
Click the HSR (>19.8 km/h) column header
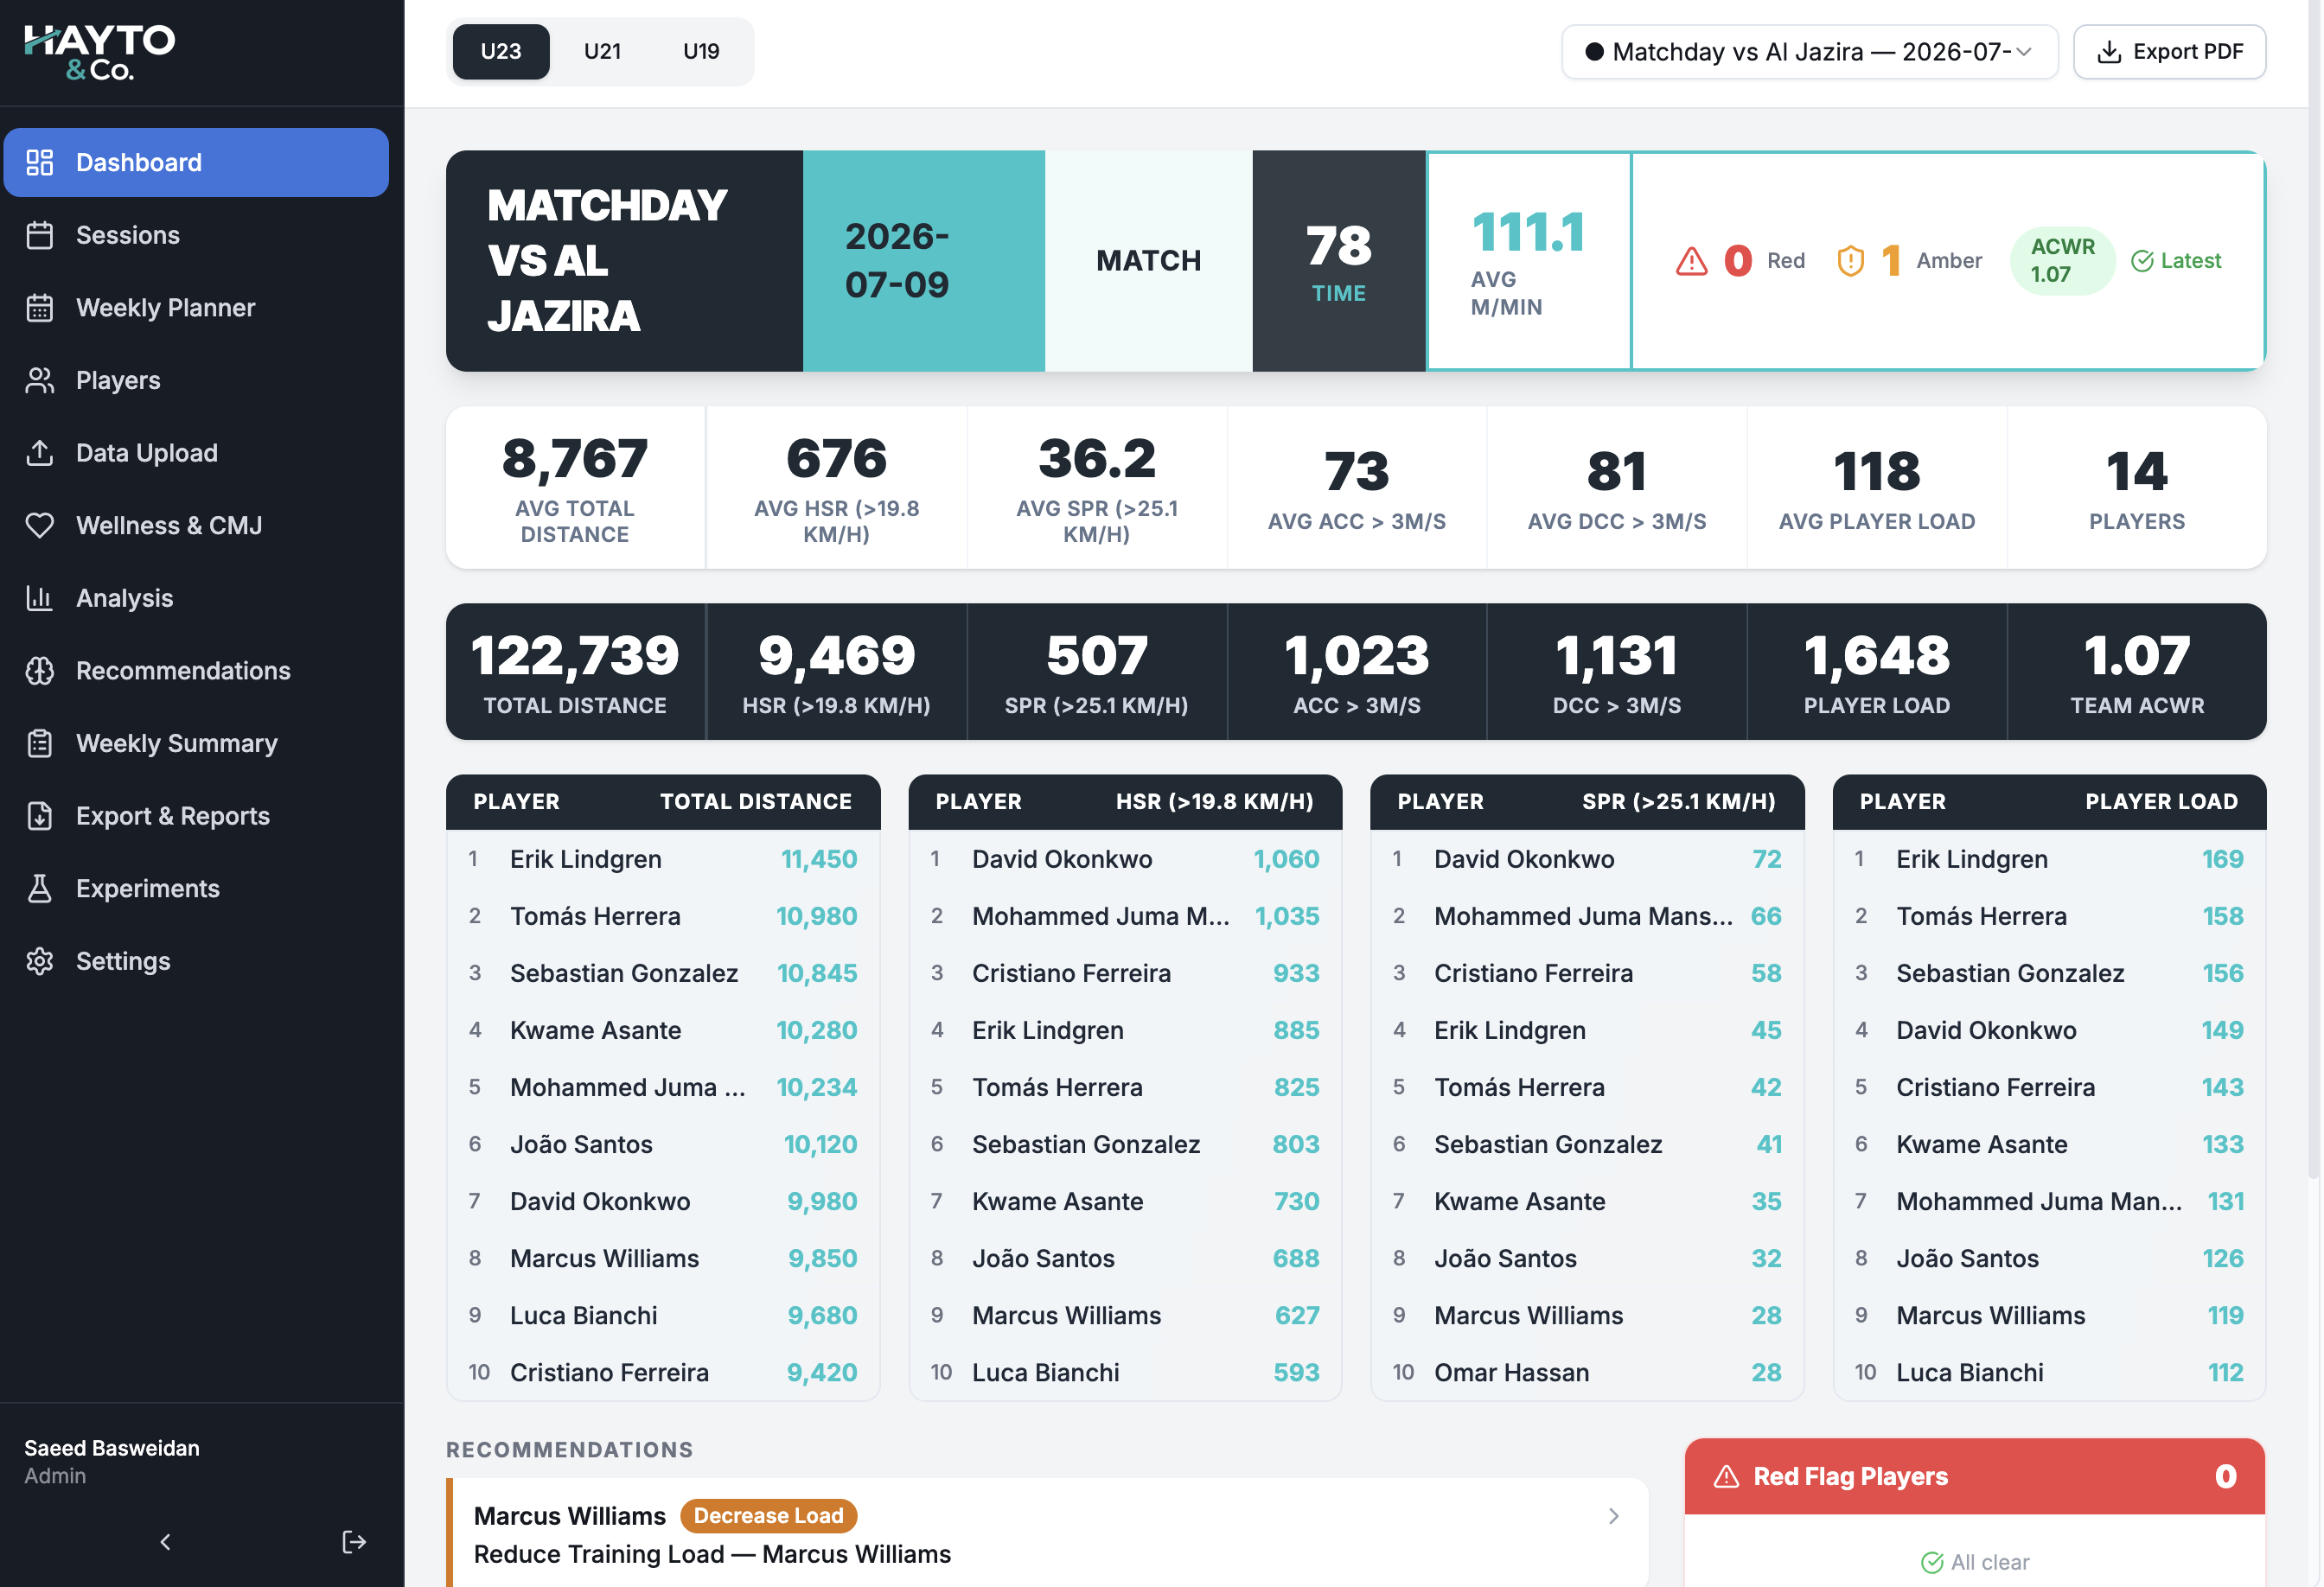(x=1214, y=802)
